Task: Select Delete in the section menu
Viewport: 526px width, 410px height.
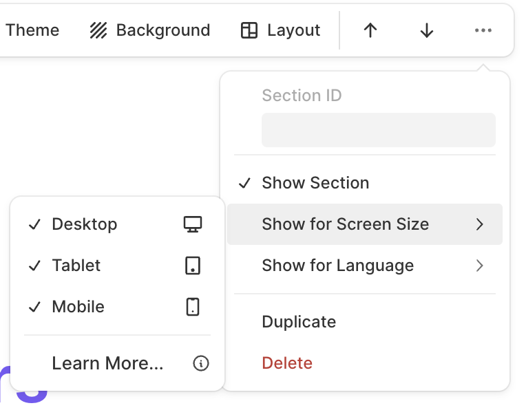Action: (287, 363)
